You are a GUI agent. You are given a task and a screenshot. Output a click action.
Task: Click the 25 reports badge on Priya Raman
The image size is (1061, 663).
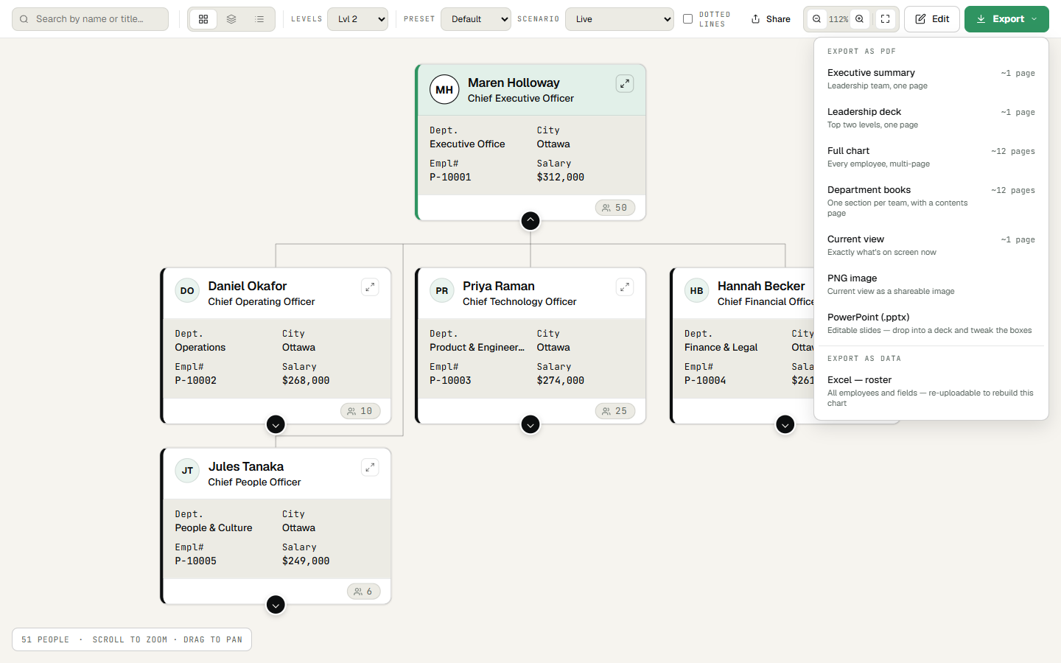(x=615, y=411)
